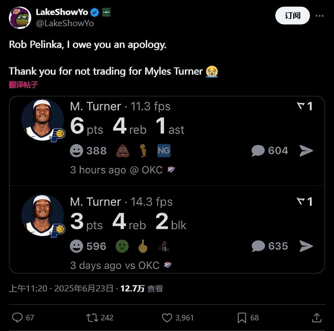Click the middle finger emoji reaction
This screenshot has width=334, height=331.
(143, 246)
